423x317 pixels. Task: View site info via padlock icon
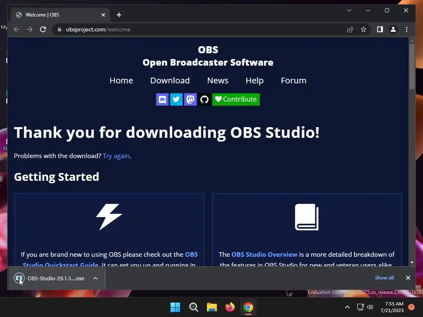[x=59, y=29]
